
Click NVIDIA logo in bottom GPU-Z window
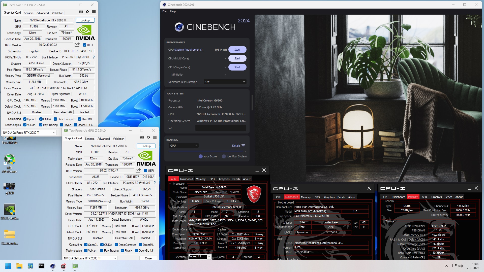coord(146,158)
